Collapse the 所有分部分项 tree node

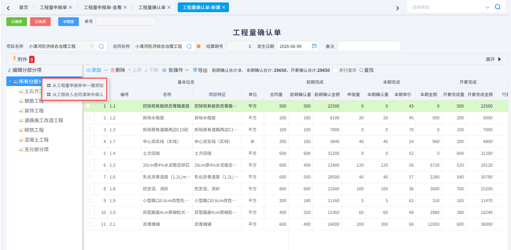(10, 82)
